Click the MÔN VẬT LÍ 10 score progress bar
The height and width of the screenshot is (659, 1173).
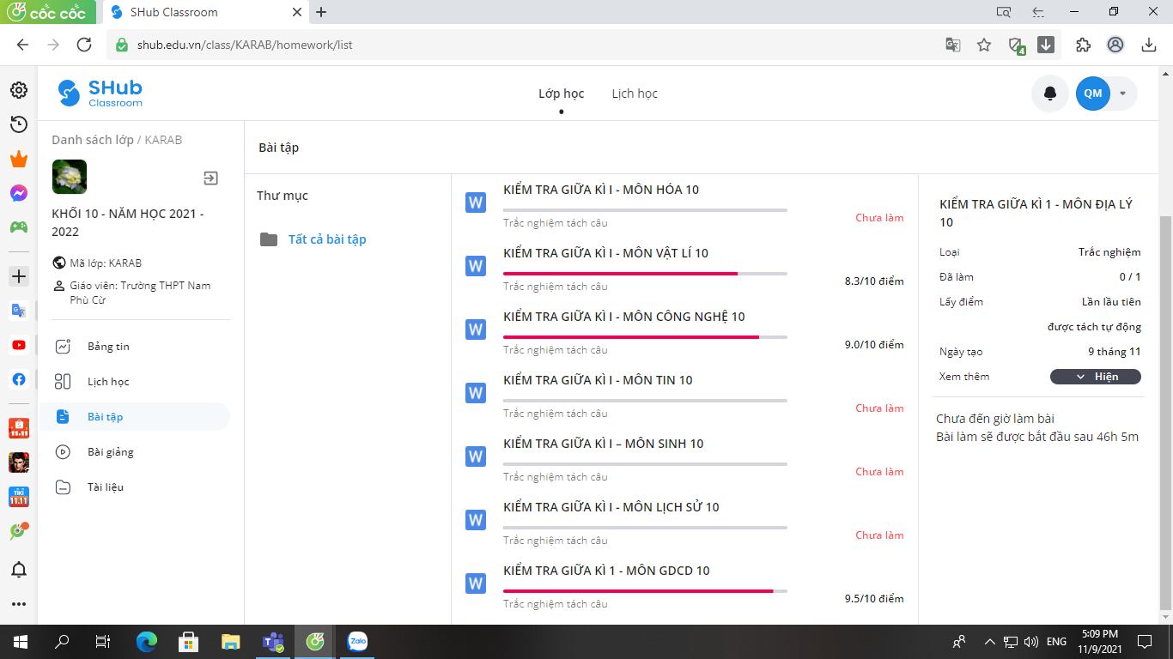tap(644, 274)
